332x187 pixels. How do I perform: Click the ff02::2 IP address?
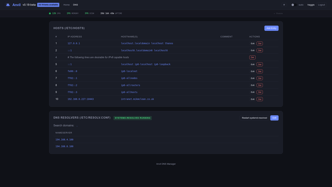(72, 85)
